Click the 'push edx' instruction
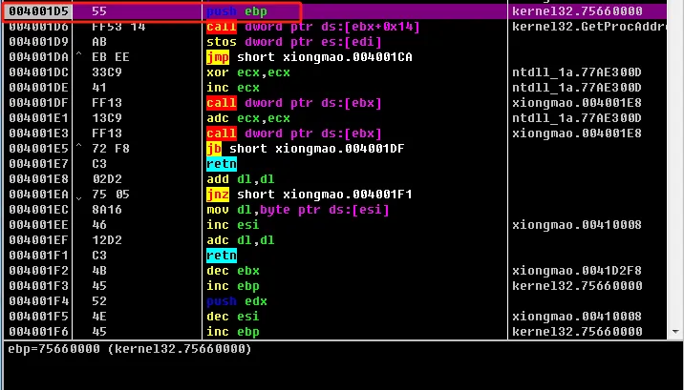Viewport: 684px width, 390px height. coord(237,301)
